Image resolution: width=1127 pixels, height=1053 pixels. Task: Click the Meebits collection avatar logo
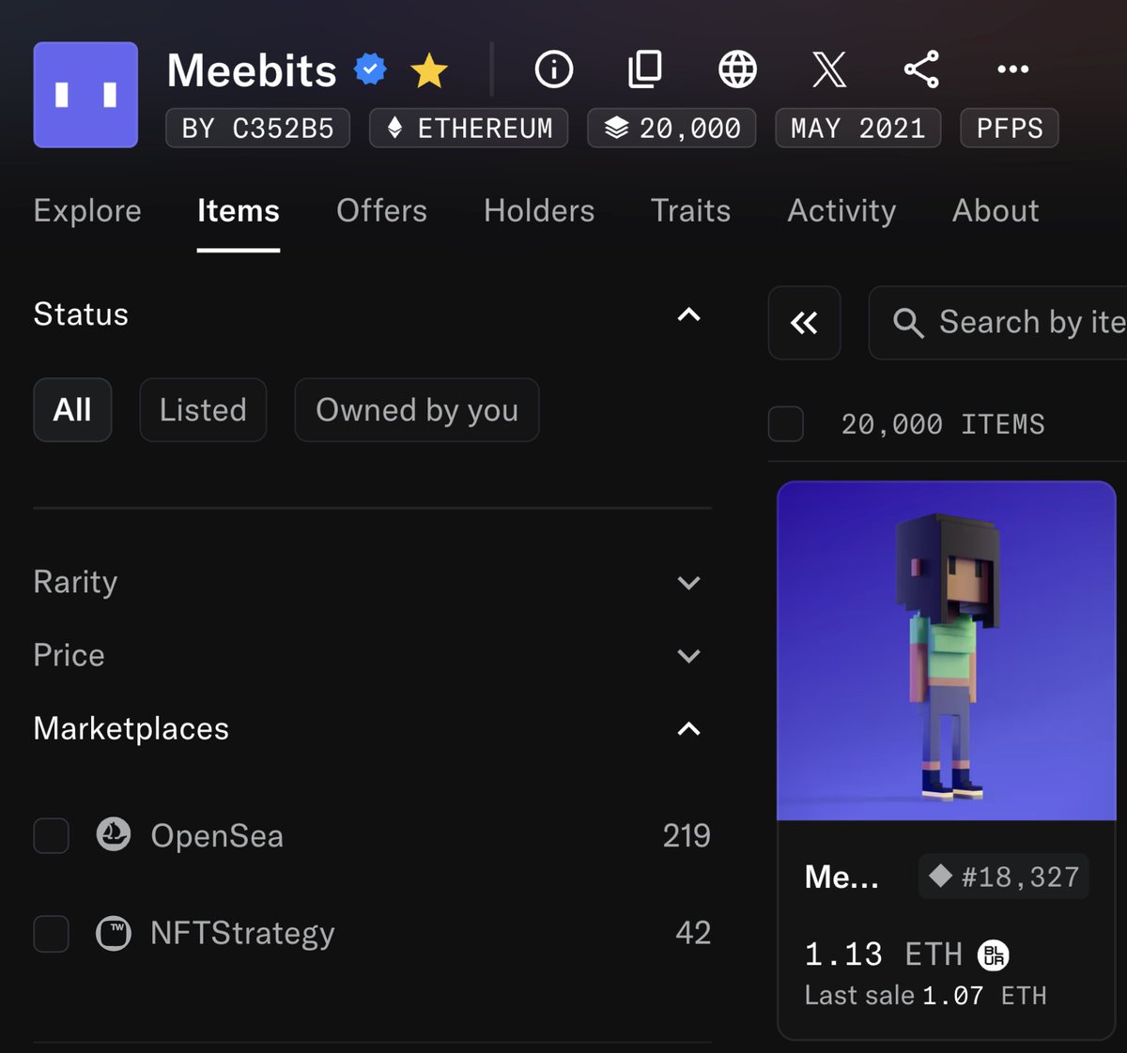85,95
